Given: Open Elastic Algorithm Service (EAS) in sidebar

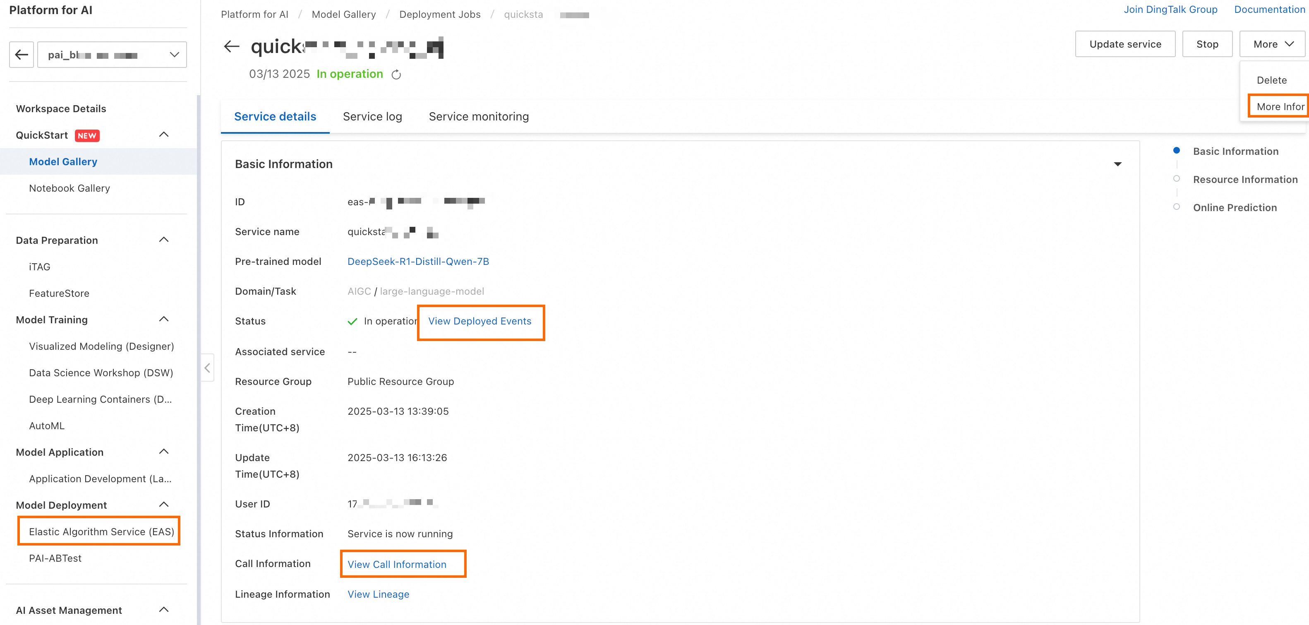Looking at the screenshot, I should point(101,531).
